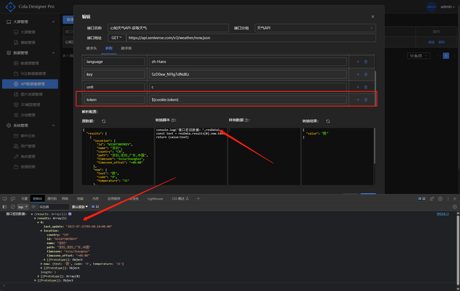Switch to the 请求头 tab
460x291 pixels.
click(x=91, y=48)
